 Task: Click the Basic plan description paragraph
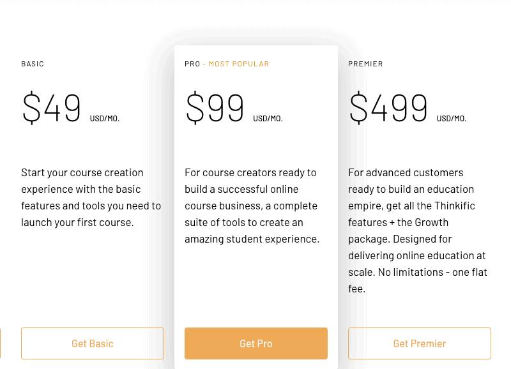click(x=91, y=197)
